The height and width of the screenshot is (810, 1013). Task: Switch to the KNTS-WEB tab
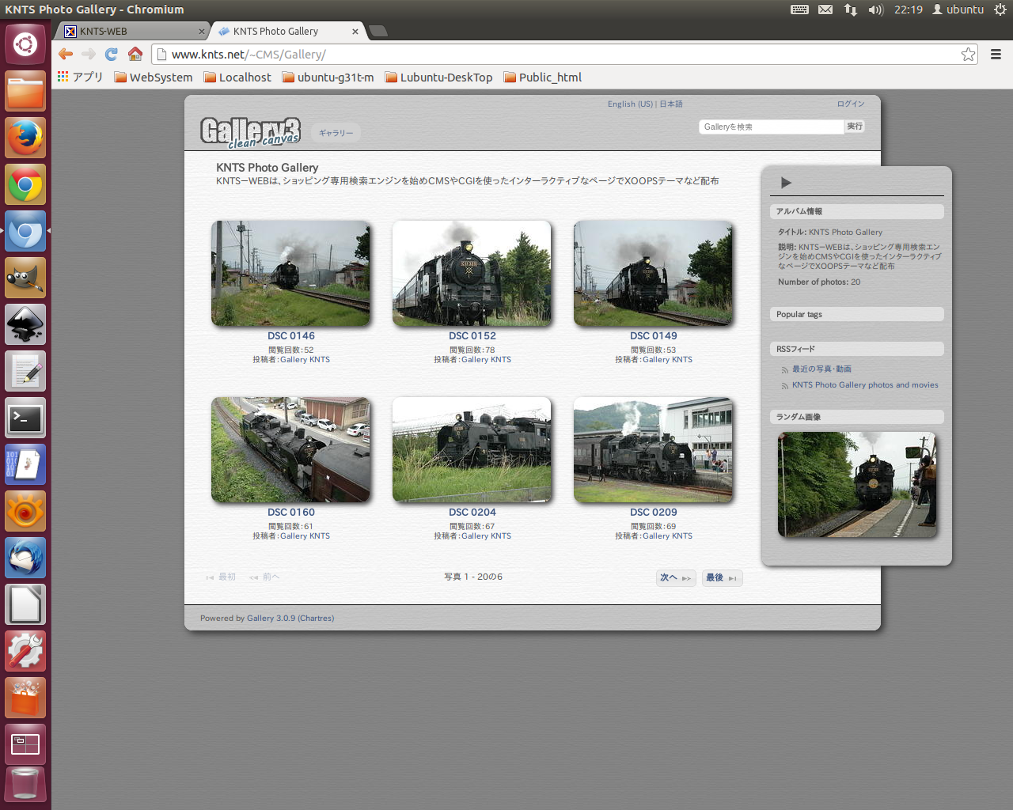pos(131,31)
